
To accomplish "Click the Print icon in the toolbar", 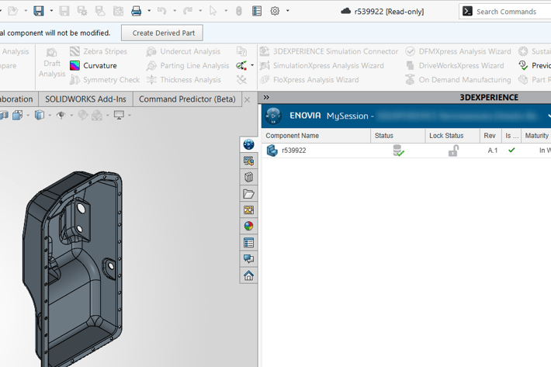I will (x=137, y=11).
